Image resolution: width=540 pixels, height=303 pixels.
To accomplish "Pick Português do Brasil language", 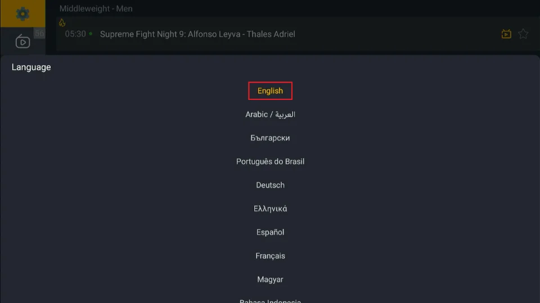I will coord(271,162).
